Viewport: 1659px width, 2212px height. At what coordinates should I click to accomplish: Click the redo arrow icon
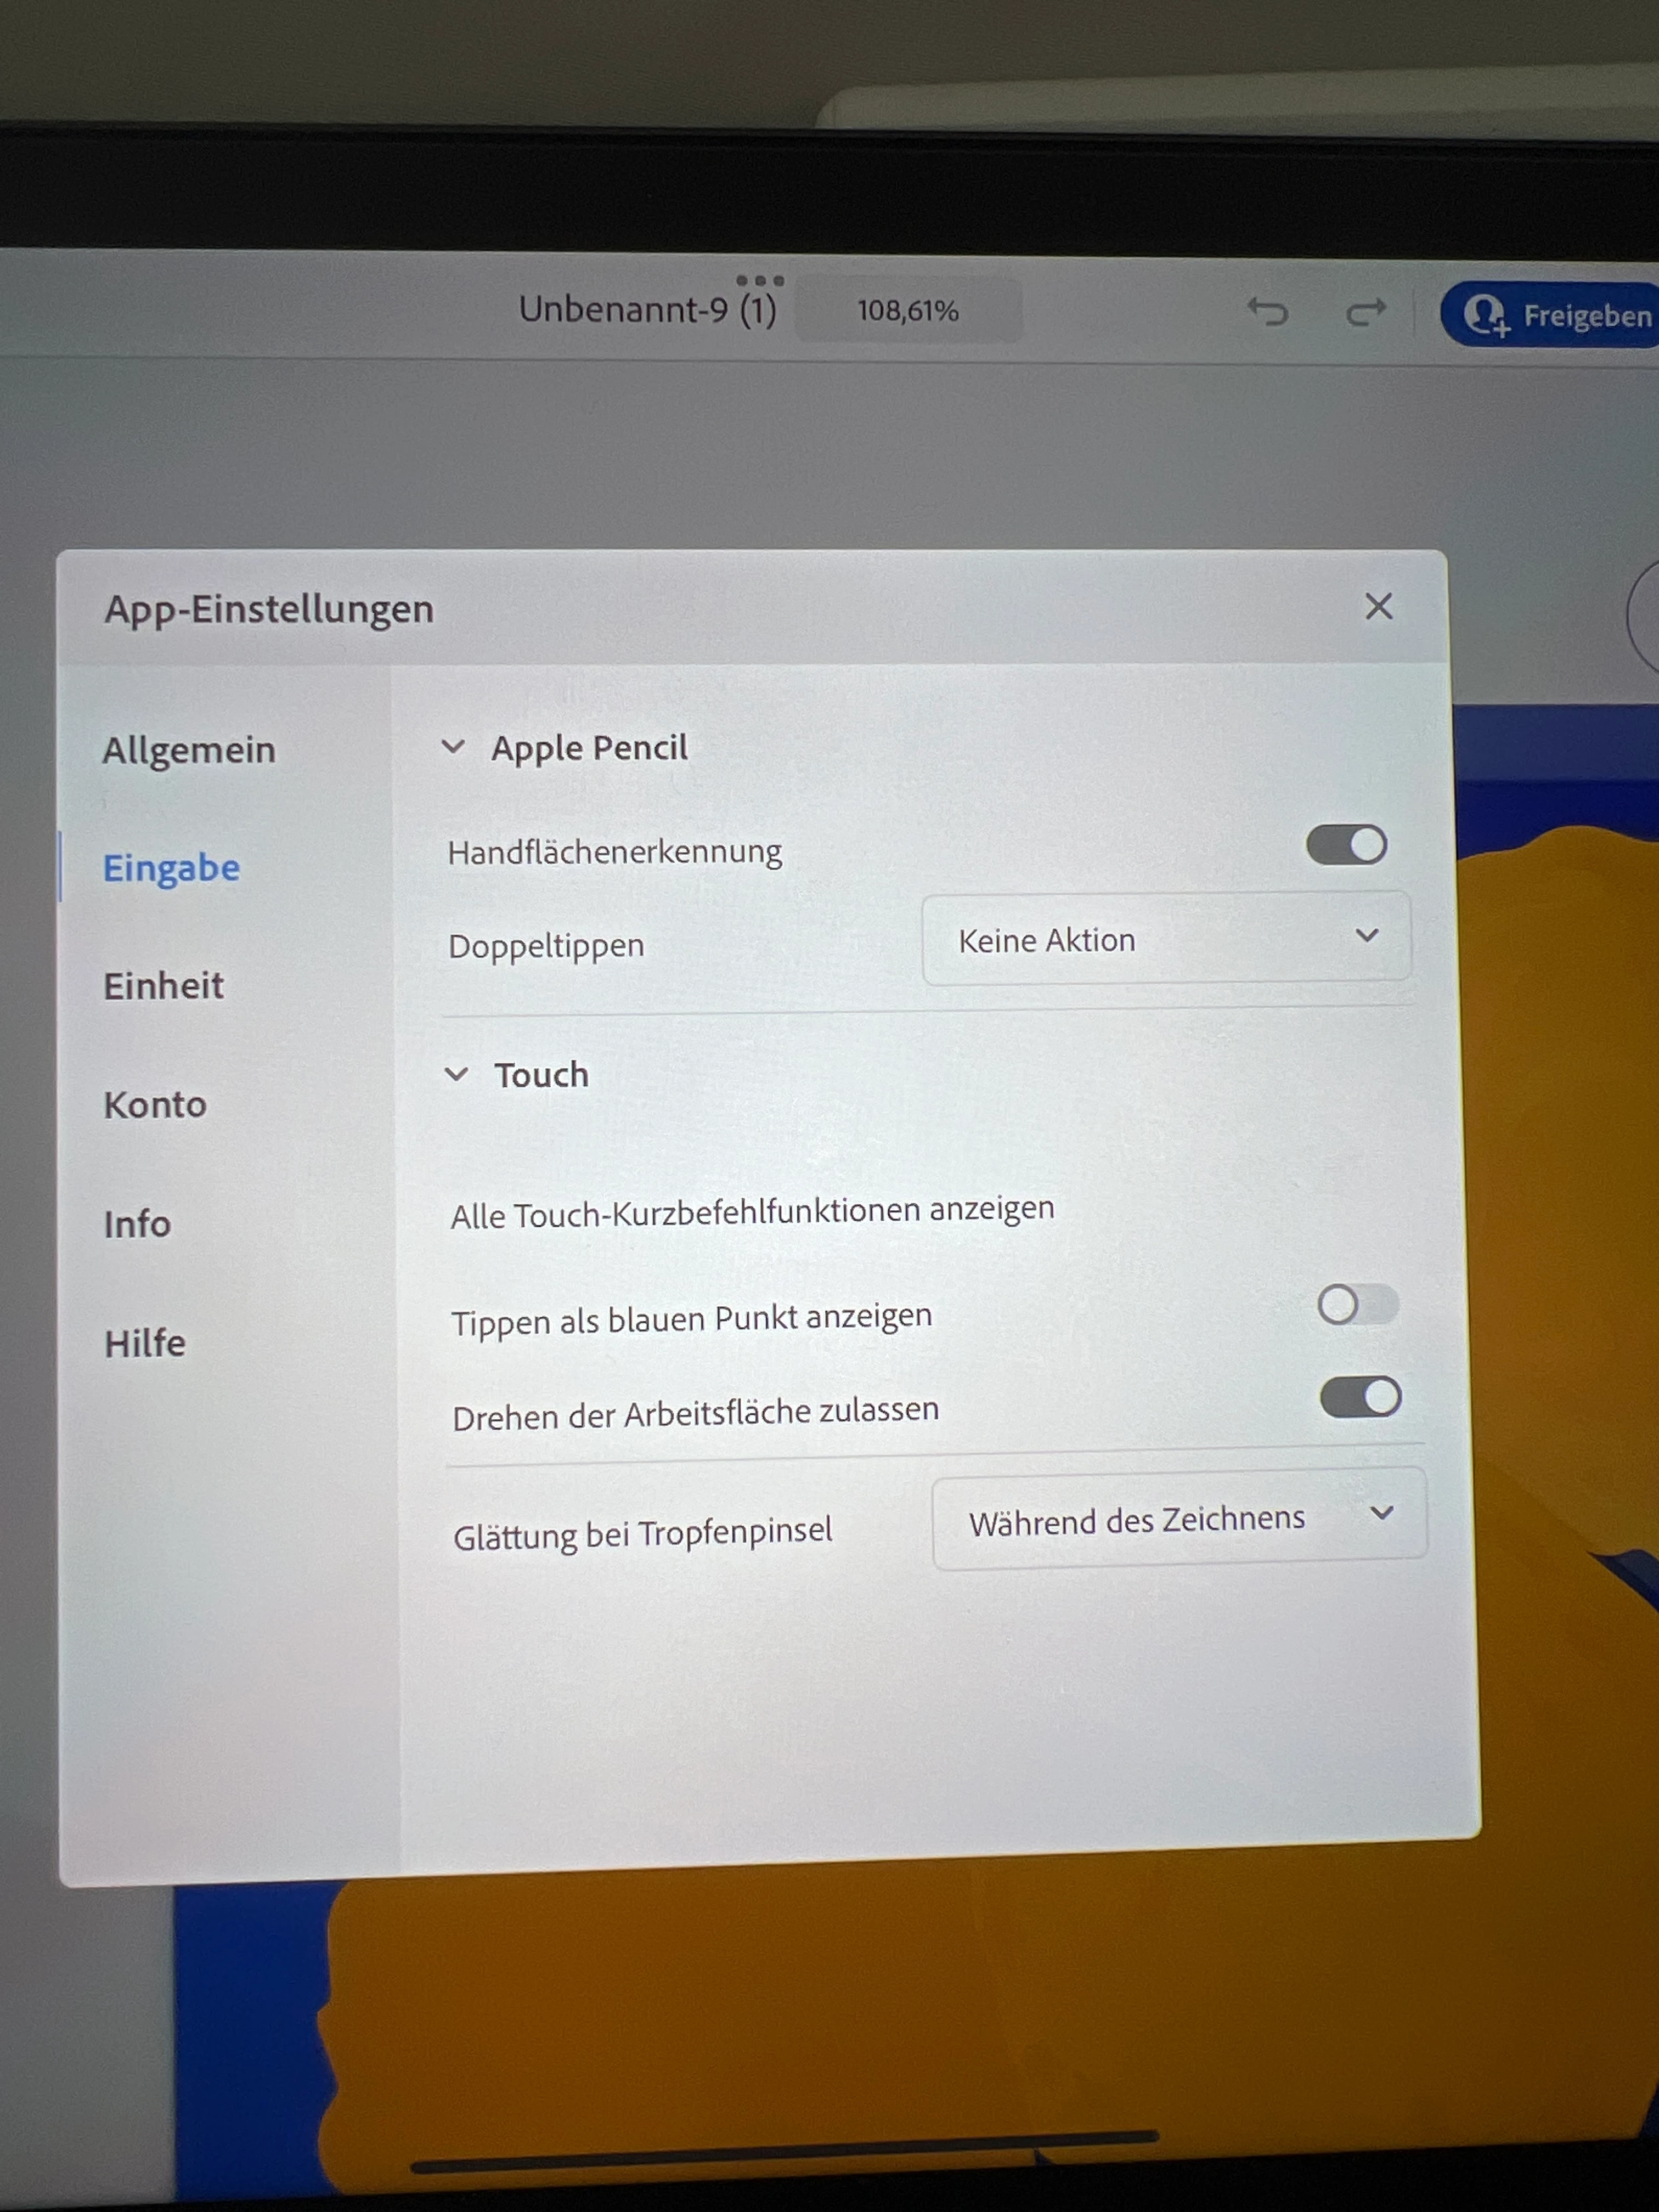coord(1365,312)
